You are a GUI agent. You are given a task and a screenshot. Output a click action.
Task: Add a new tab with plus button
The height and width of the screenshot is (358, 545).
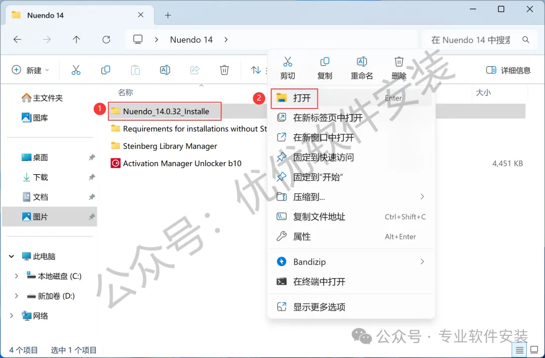coord(168,15)
